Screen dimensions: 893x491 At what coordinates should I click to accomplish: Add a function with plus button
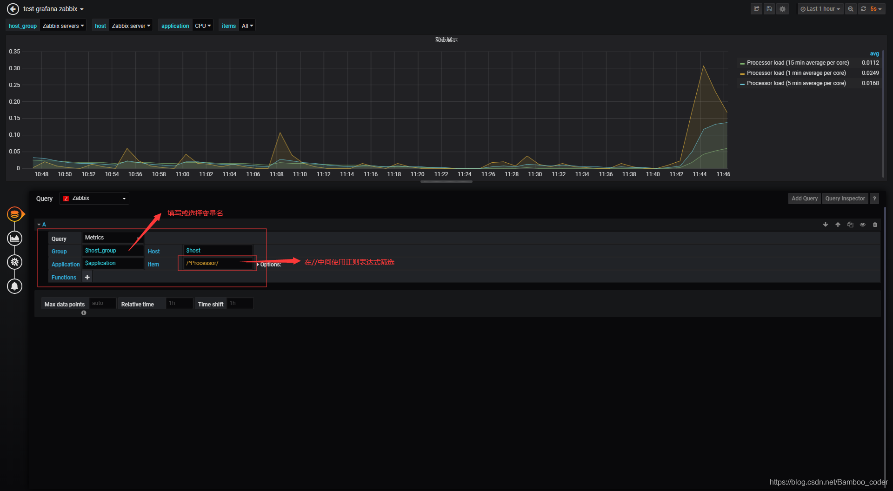click(87, 277)
